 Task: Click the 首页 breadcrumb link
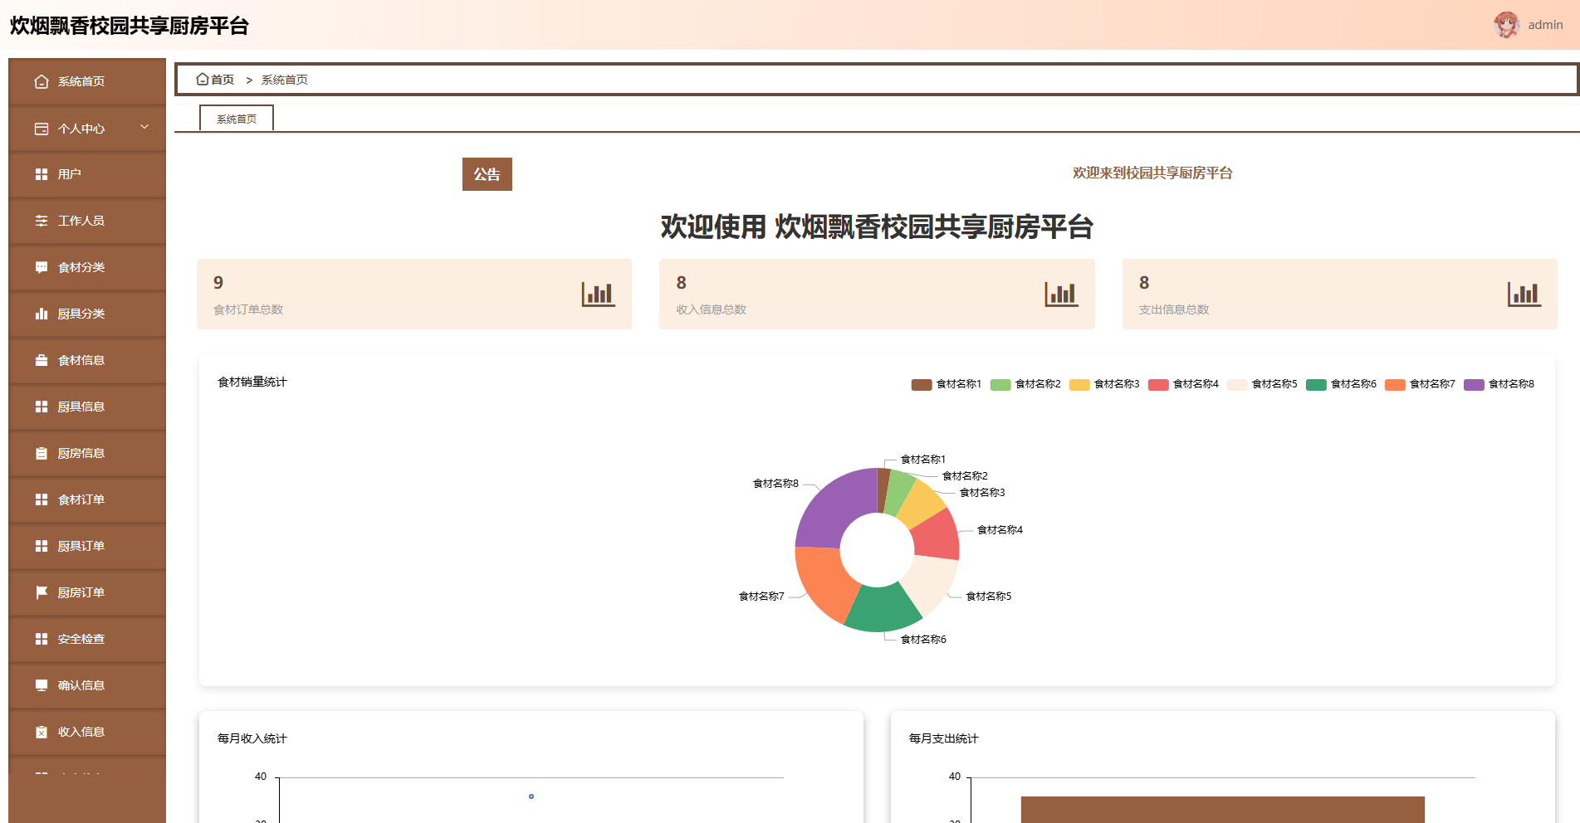tap(222, 80)
